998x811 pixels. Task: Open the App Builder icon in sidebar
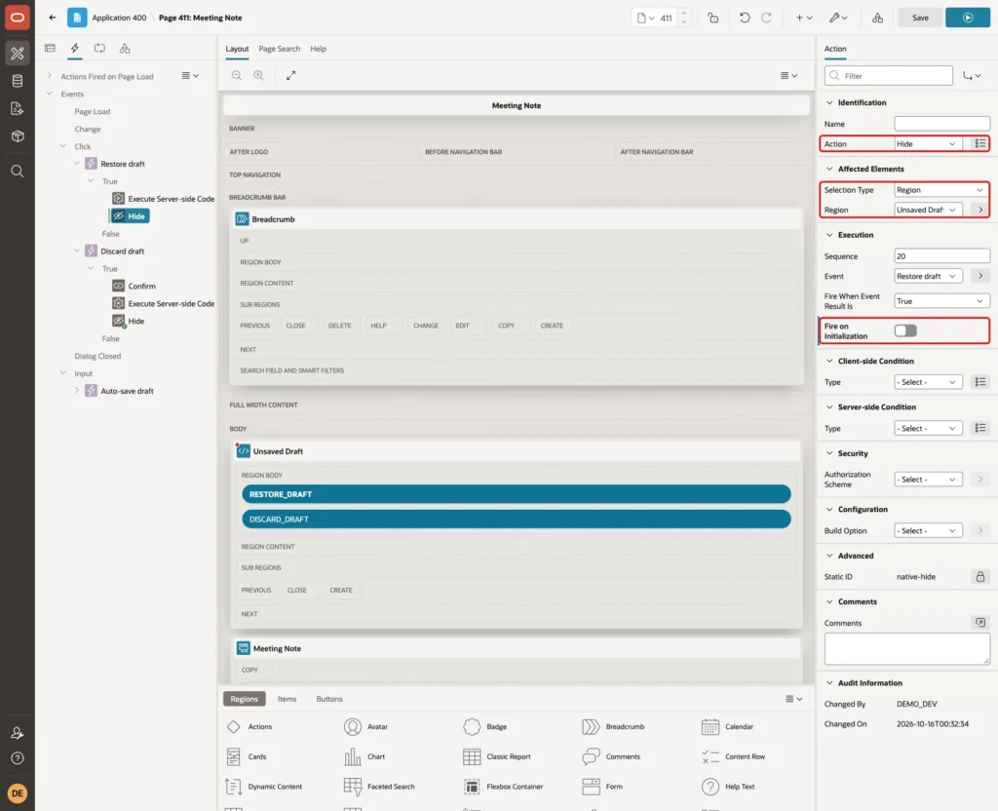18,53
